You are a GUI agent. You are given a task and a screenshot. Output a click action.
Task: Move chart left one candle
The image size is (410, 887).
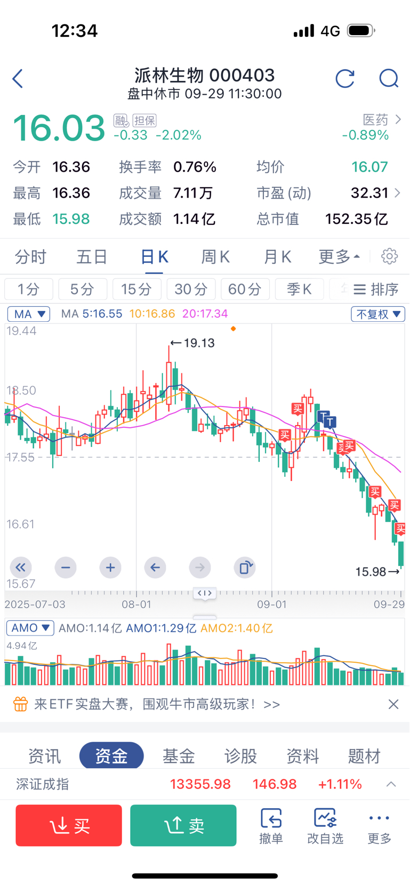coord(155,567)
